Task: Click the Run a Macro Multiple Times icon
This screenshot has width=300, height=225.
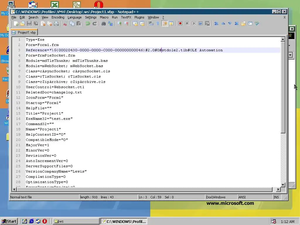Action: pyautogui.click(x=200, y=23)
